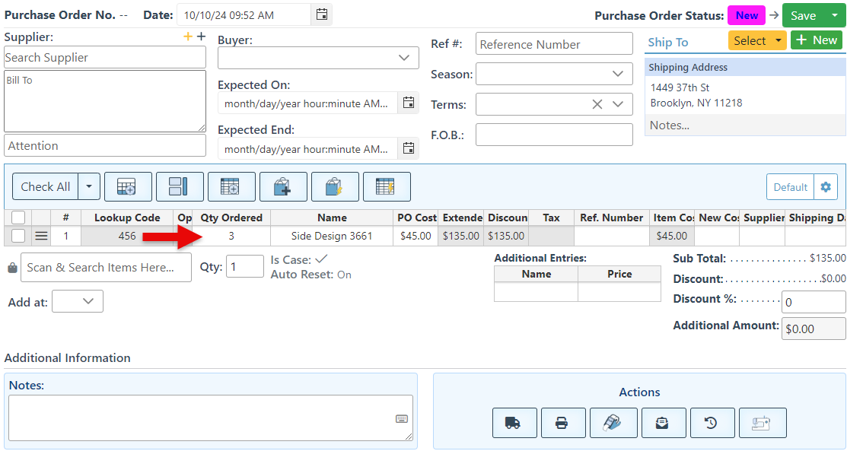Click the Scan & Search Items field
The width and height of the screenshot is (847, 451).
pos(107,268)
